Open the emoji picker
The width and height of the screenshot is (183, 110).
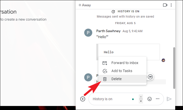tap(149, 99)
